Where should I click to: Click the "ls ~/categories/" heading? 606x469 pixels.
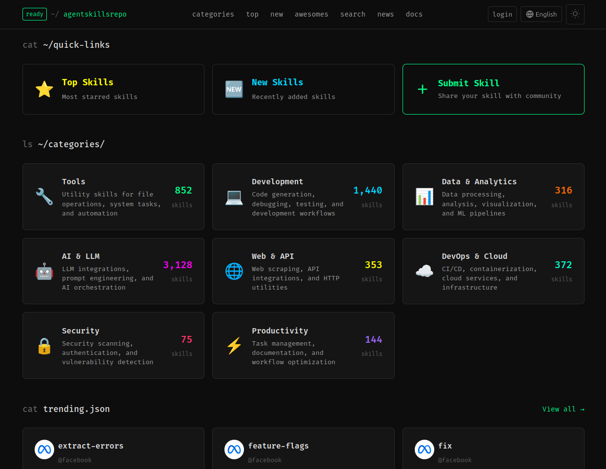coord(63,144)
